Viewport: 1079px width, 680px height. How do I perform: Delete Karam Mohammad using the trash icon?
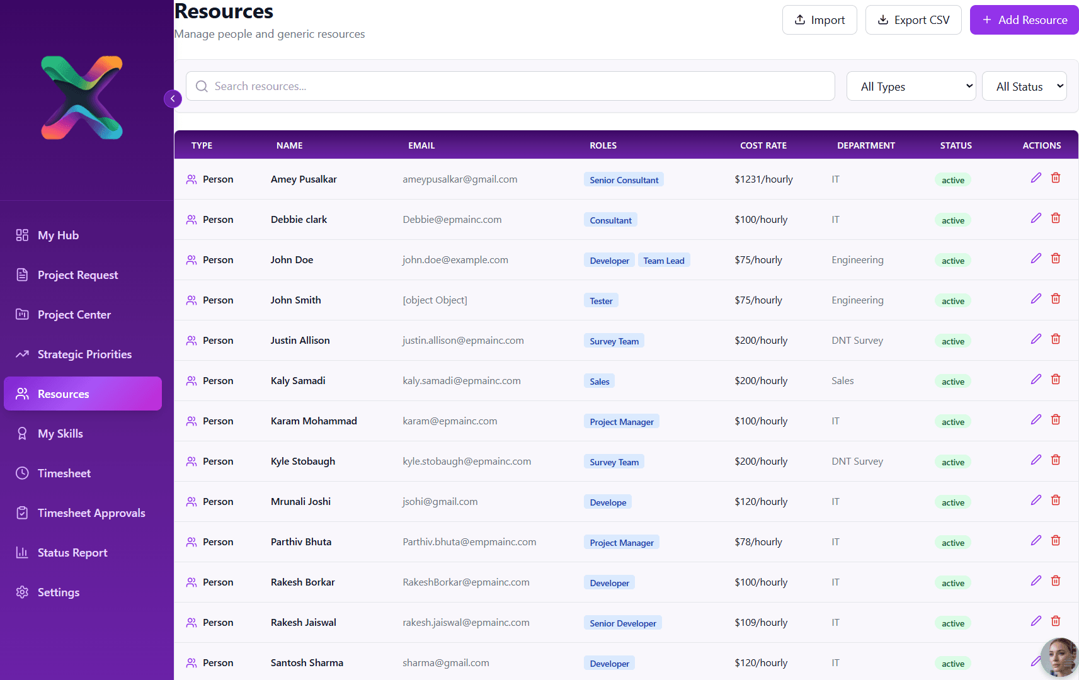coord(1056,420)
